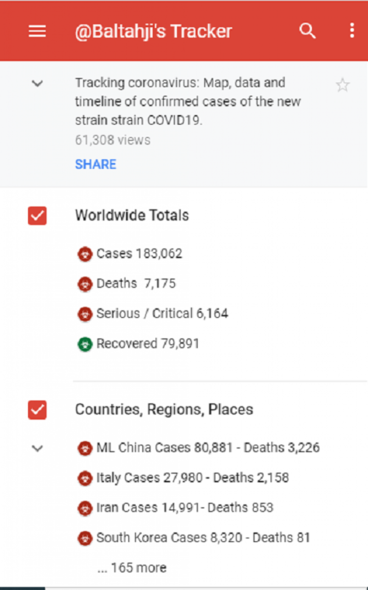Viewport: 368px width, 590px height.
Task: Uncheck the Worldwide Totals layer checkbox
Action: click(x=37, y=216)
